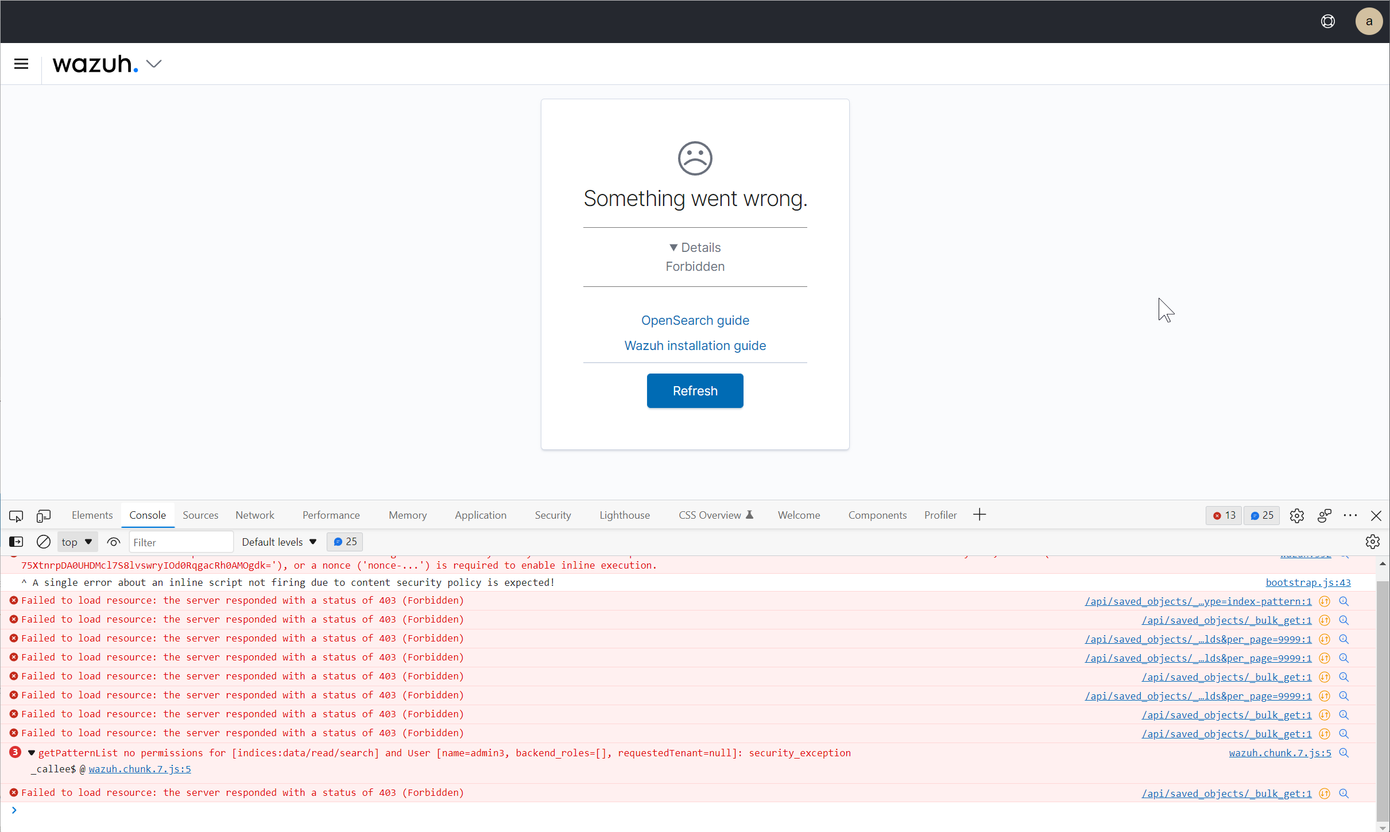Viewport: 1390px width, 832px height.
Task: Open the Wazuh installation guide link
Action: pyautogui.click(x=694, y=345)
